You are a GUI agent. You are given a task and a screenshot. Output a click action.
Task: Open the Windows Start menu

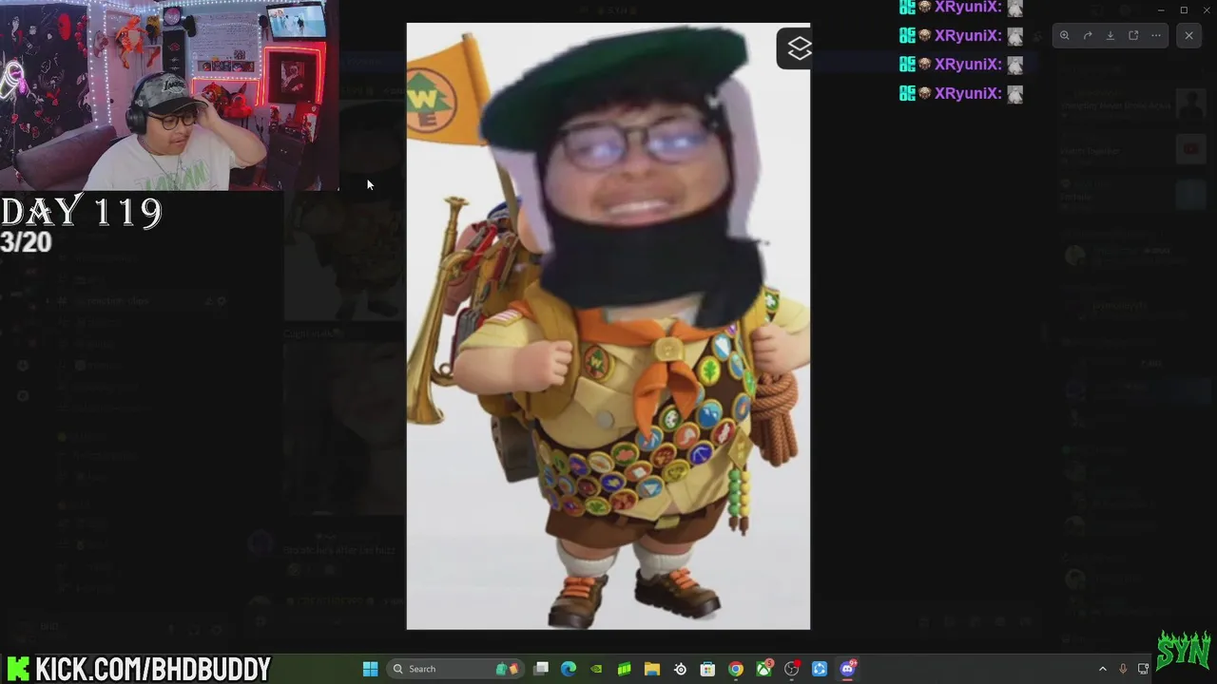[371, 669]
